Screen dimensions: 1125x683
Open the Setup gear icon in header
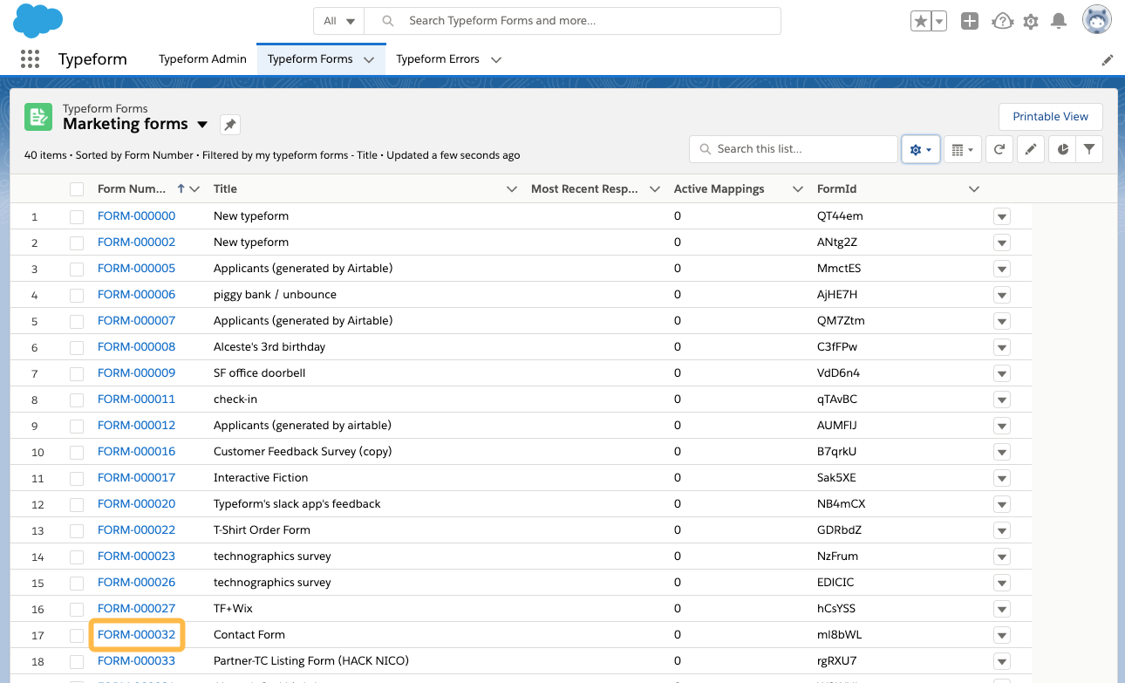click(1031, 21)
